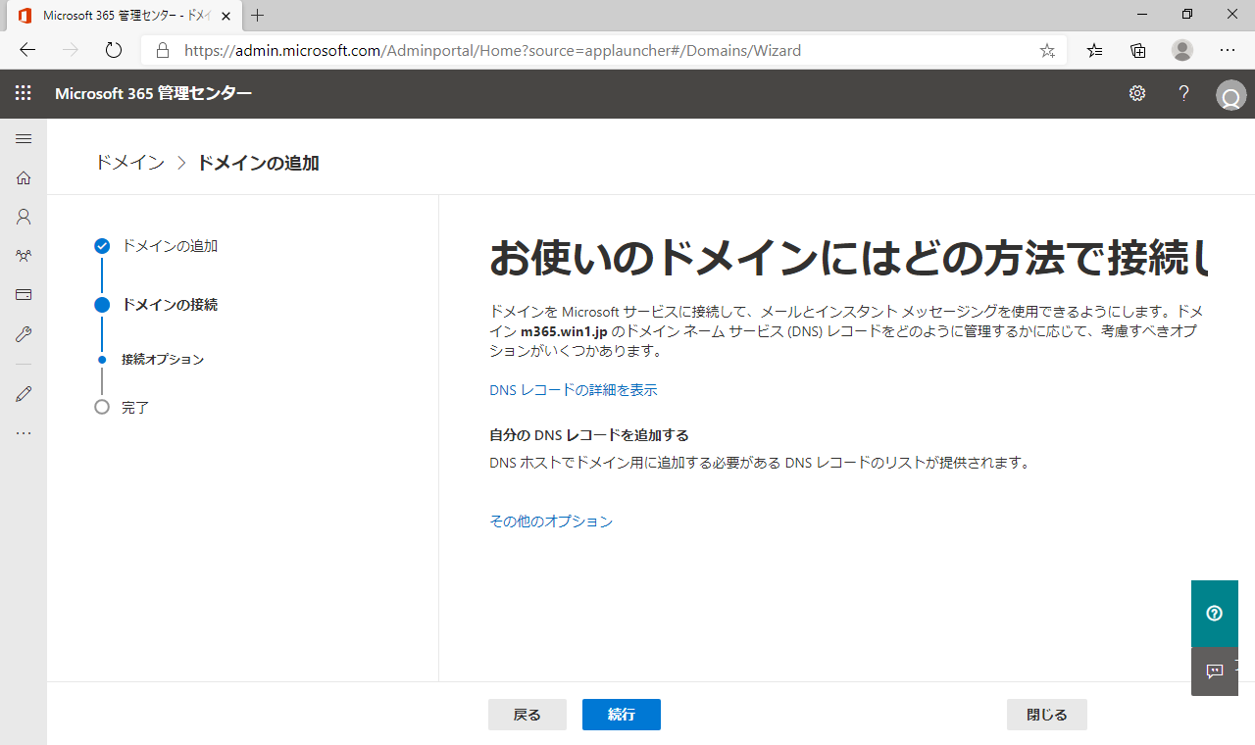Open the settings gear in header
Screen dimensions: 1255x745
(x=1137, y=93)
